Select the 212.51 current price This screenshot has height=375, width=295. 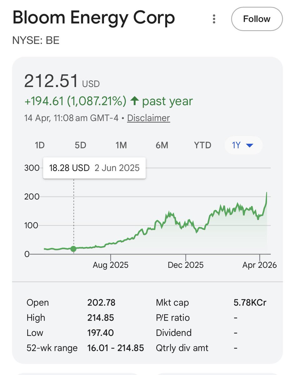51,81
